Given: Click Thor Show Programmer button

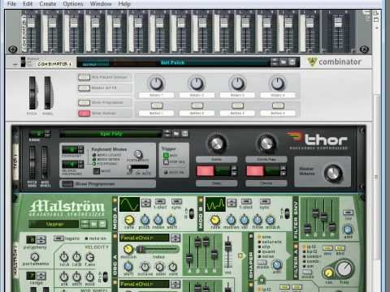Looking at the screenshot, I should 67,184.
